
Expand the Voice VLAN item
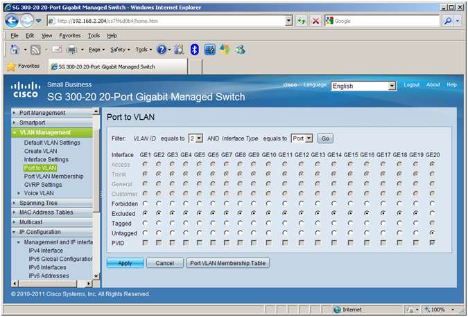(x=19, y=193)
